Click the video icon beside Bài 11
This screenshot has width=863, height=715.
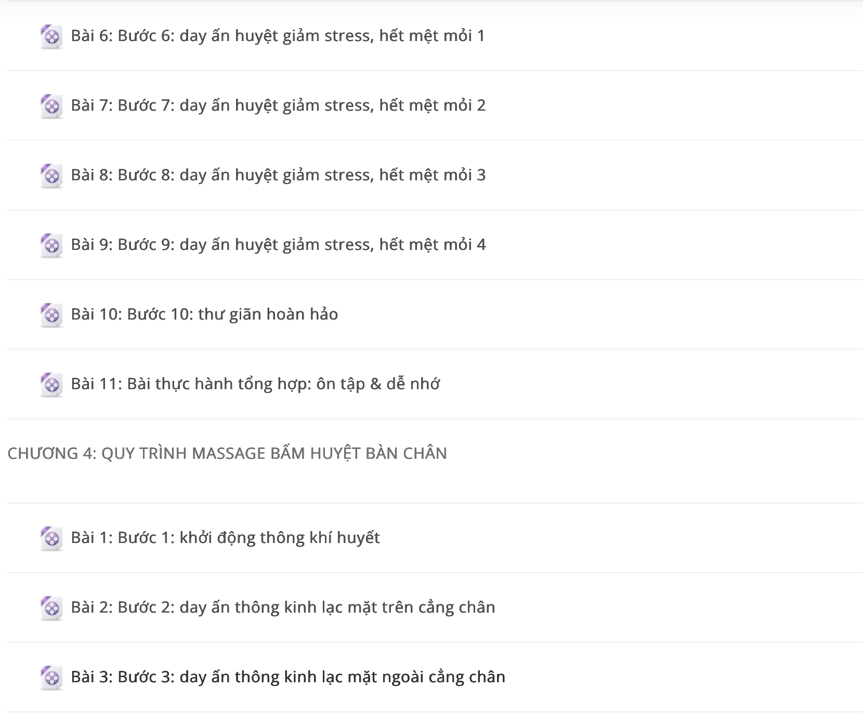51,385
